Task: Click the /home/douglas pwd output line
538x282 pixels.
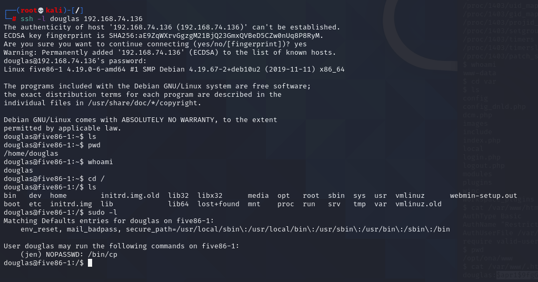Action: pyautogui.click(x=31, y=153)
